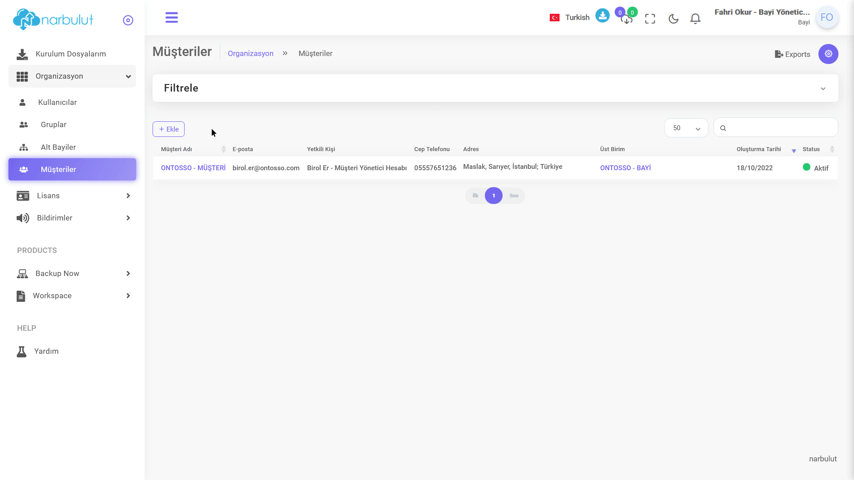Expand the Filtrele panel chevron
The image size is (854, 480).
click(823, 88)
